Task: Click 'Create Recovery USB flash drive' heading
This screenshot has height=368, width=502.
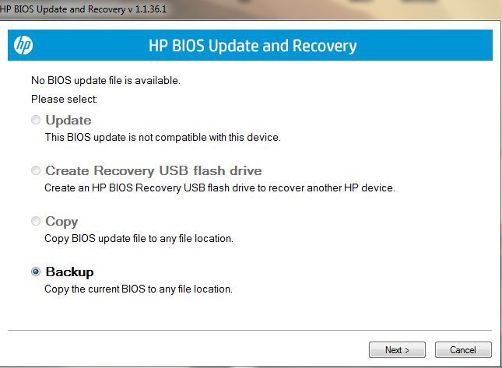Action: click(x=153, y=170)
